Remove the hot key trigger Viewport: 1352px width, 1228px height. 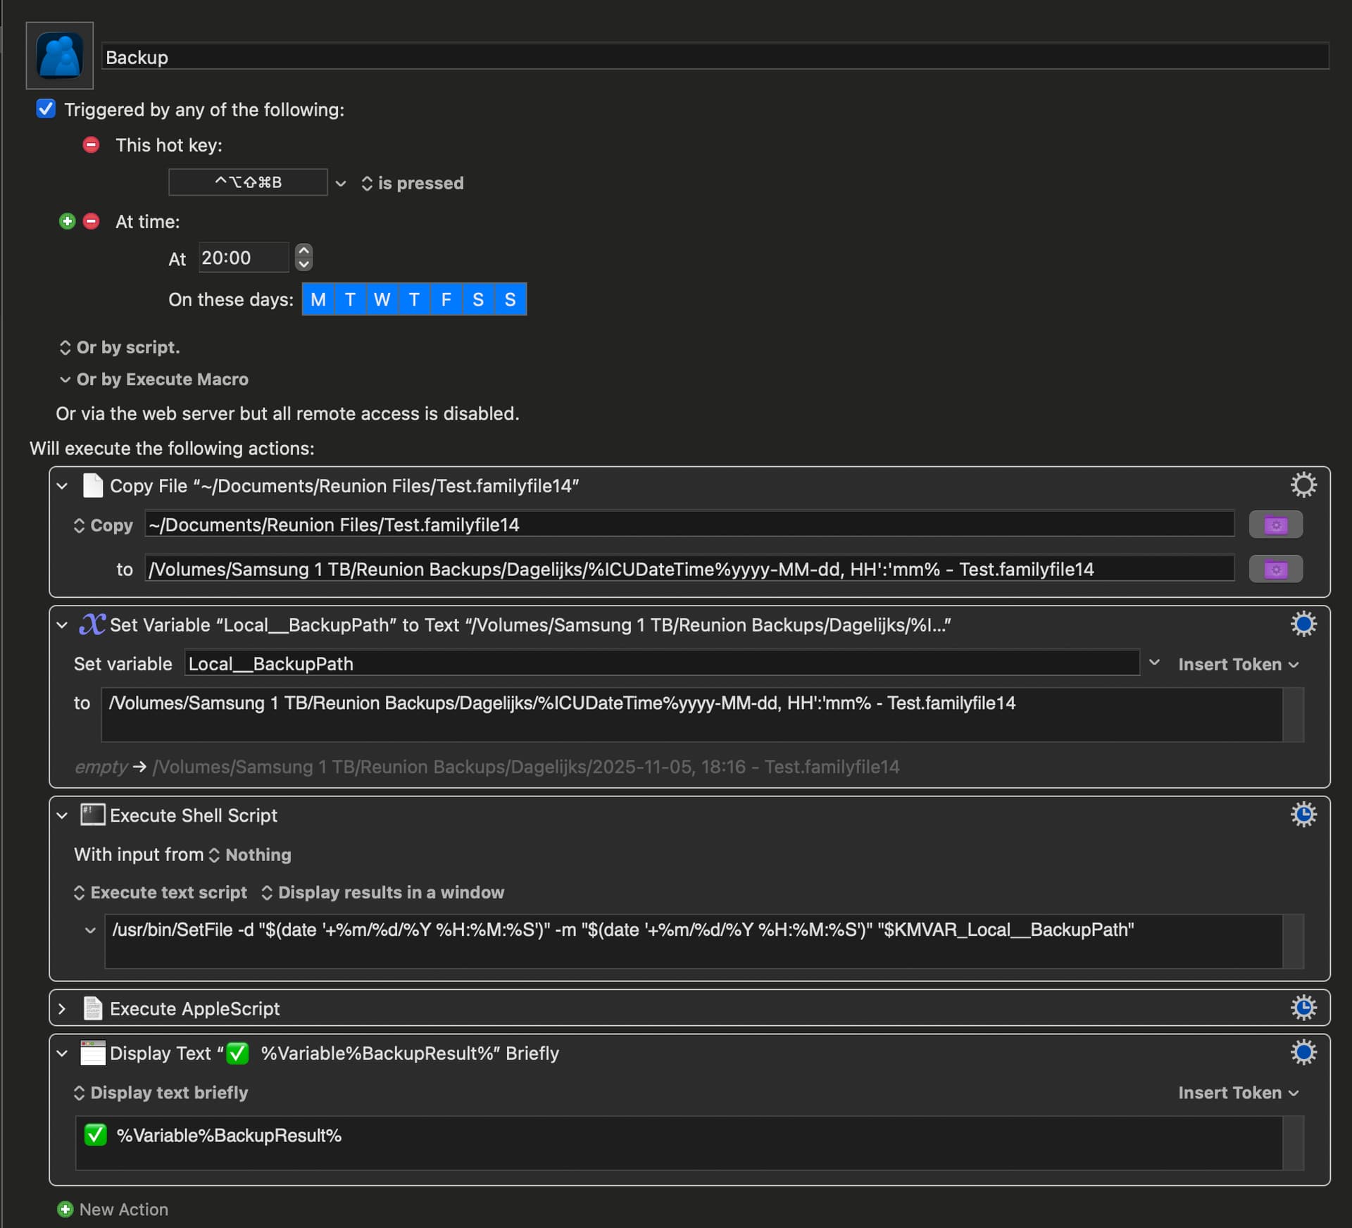click(x=91, y=145)
